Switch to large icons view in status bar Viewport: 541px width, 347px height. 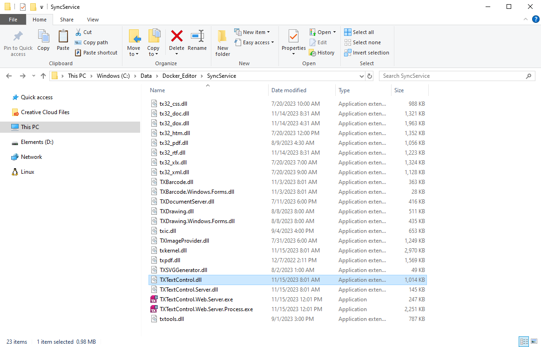(x=534, y=341)
